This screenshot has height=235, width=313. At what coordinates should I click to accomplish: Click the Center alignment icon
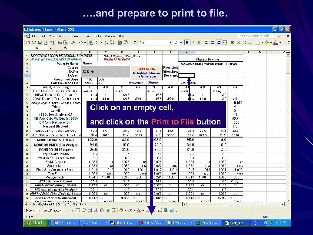coord(213,42)
